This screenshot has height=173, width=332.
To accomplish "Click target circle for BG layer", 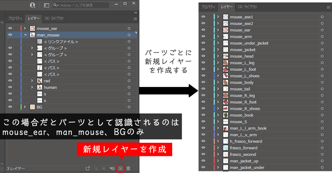I will coord(129,107).
